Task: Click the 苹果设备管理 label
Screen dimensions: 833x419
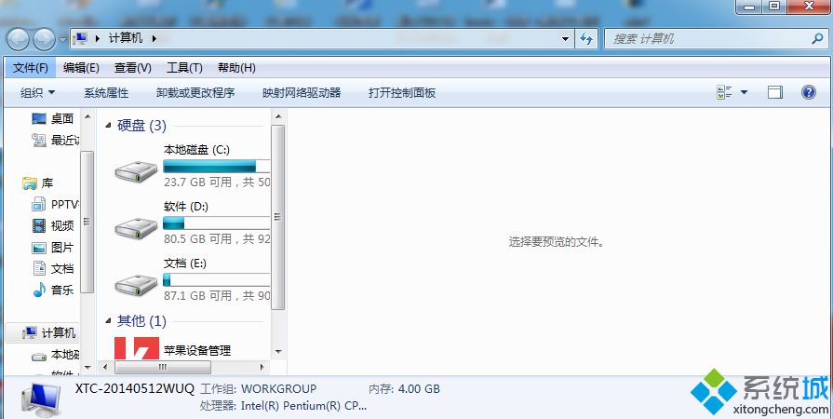Action: pos(197,350)
